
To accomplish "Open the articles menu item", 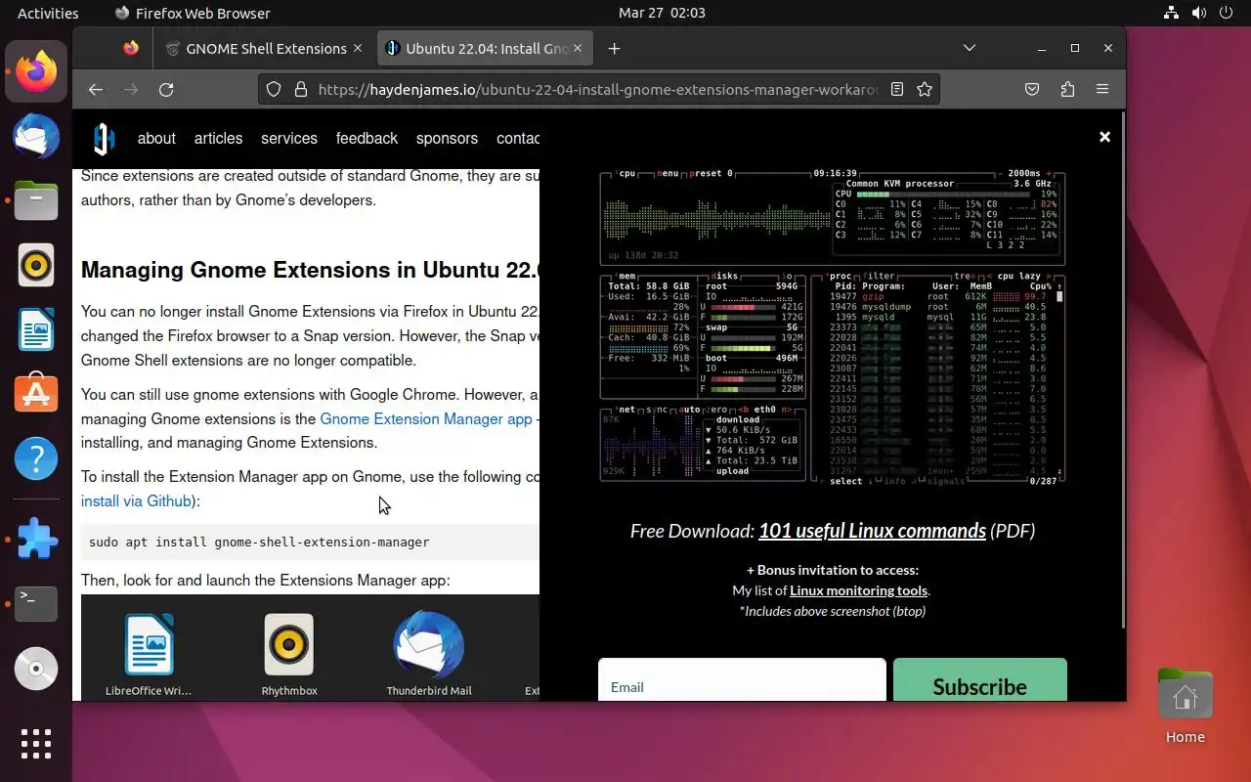I will 218,139.
